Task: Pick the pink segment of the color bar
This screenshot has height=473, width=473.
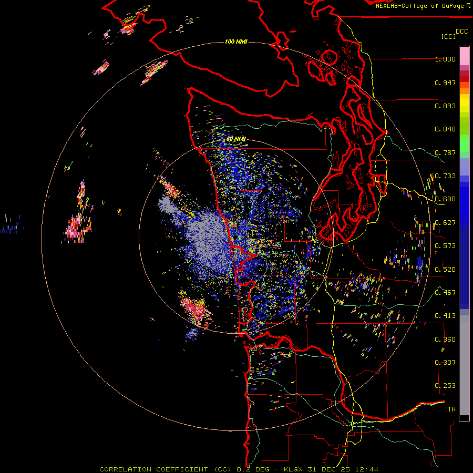Action: [464, 56]
